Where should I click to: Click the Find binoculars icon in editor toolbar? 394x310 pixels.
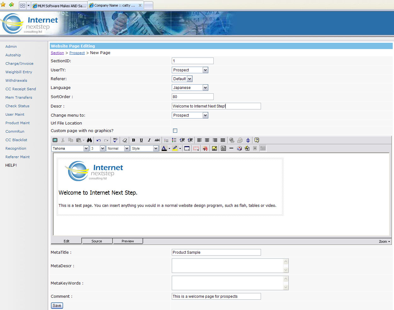click(x=90, y=140)
